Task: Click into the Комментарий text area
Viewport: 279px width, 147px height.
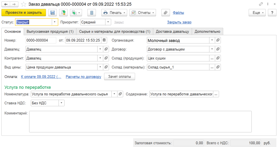Action: pos(140,122)
